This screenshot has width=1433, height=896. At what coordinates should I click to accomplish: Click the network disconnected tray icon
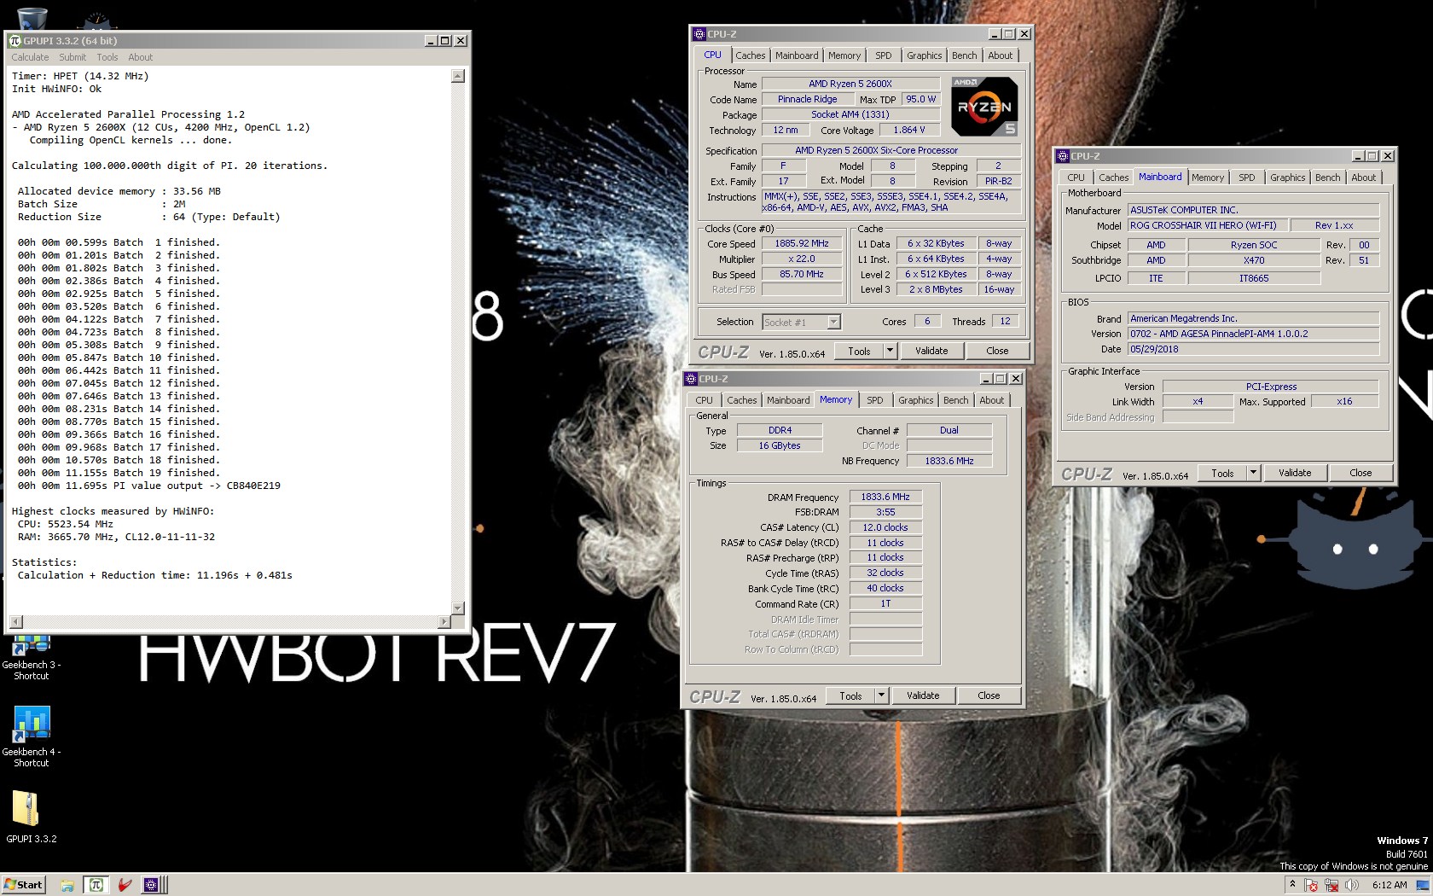[x=1331, y=885]
